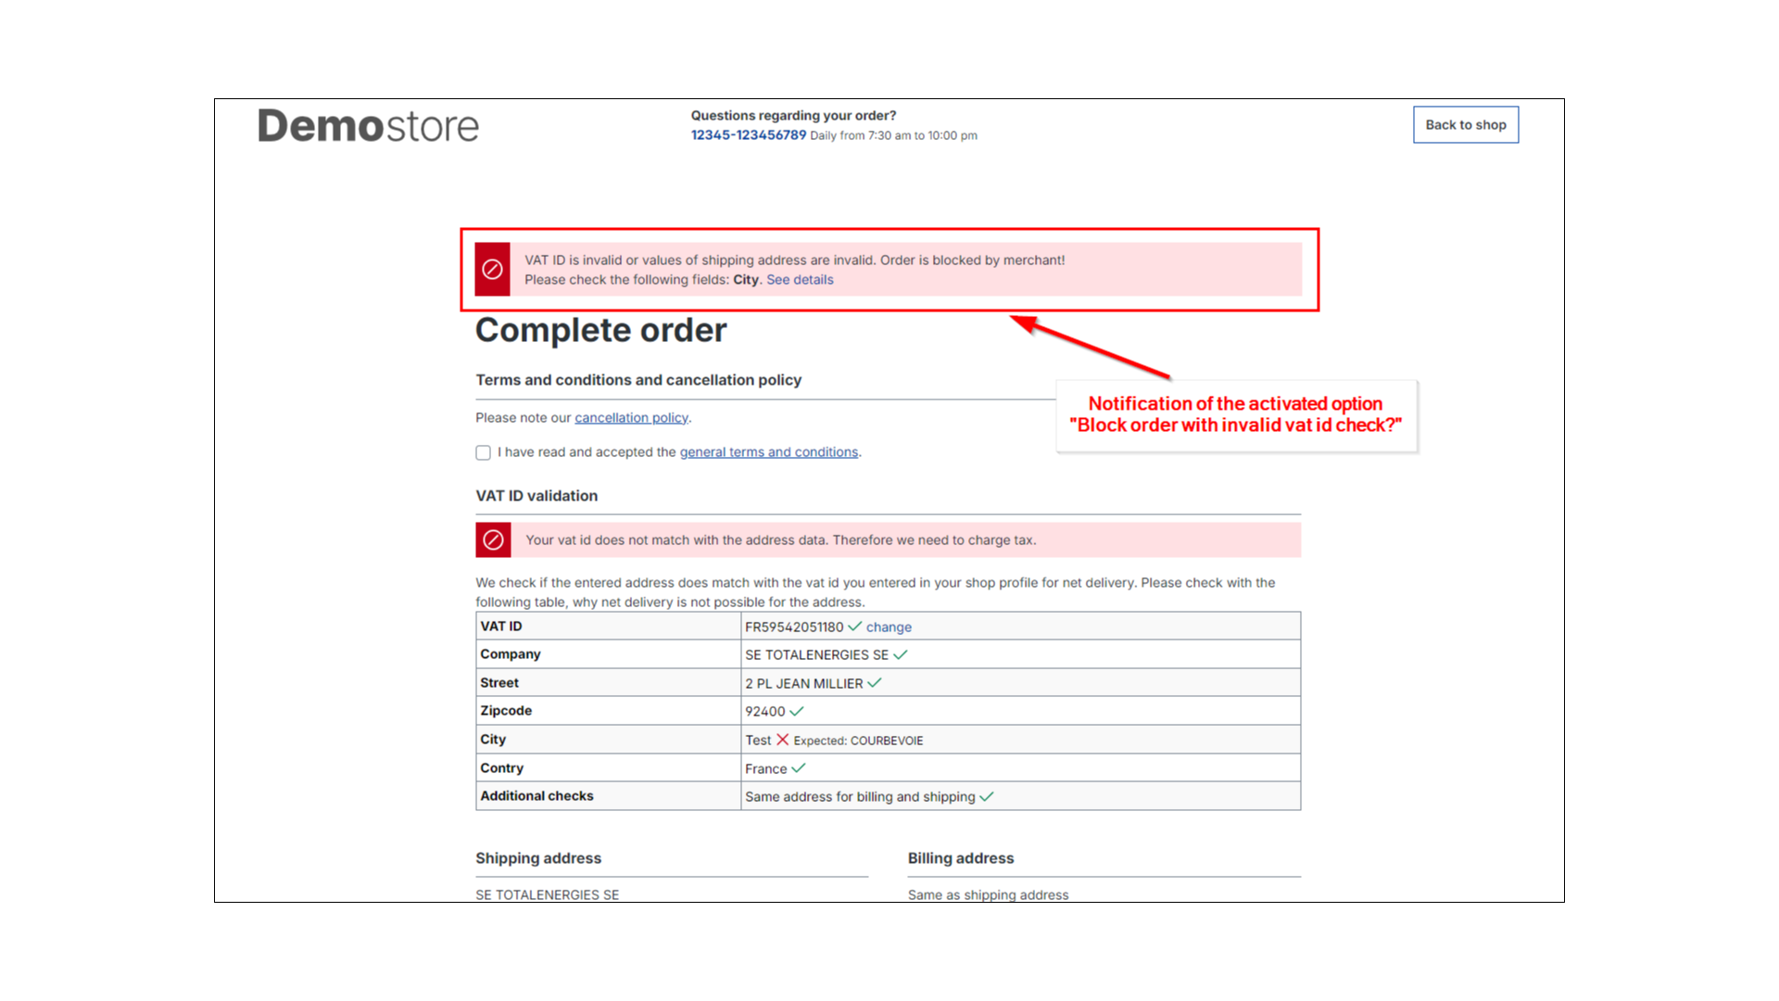Click the checkmark beside SE TOTALENERGIES SE company
The image size is (1779, 1001).
[901, 654]
